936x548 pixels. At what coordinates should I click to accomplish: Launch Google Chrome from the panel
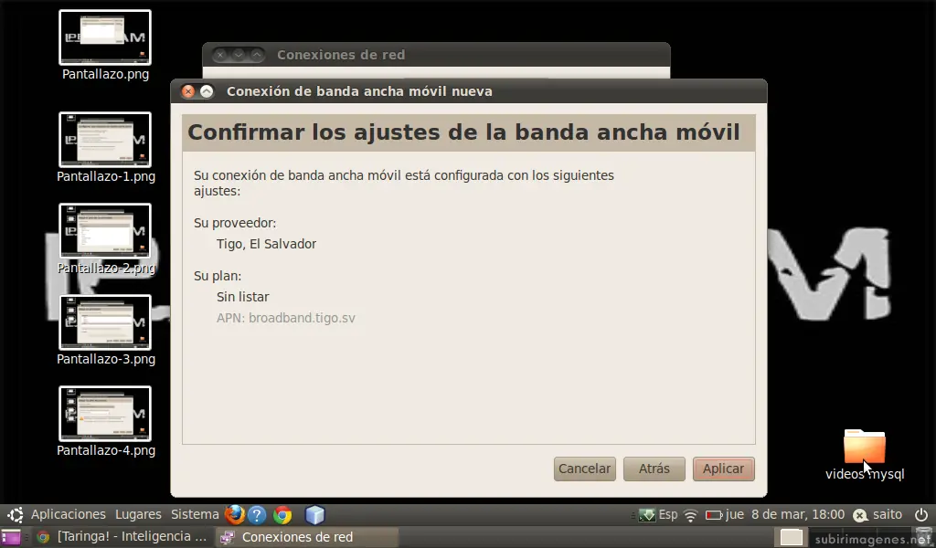(282, 514)
